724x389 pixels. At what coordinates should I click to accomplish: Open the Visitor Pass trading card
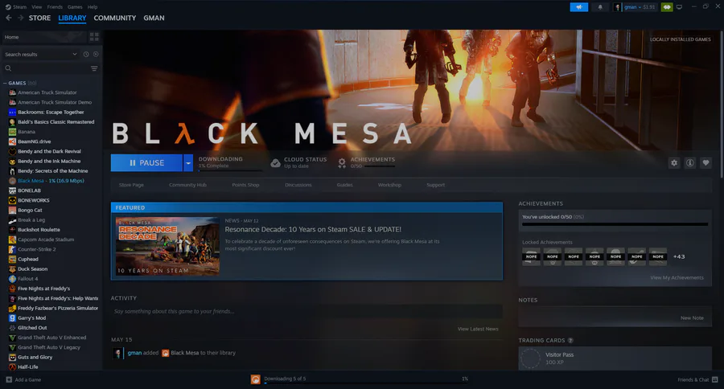pyautogui.click(x=615, y=358)
